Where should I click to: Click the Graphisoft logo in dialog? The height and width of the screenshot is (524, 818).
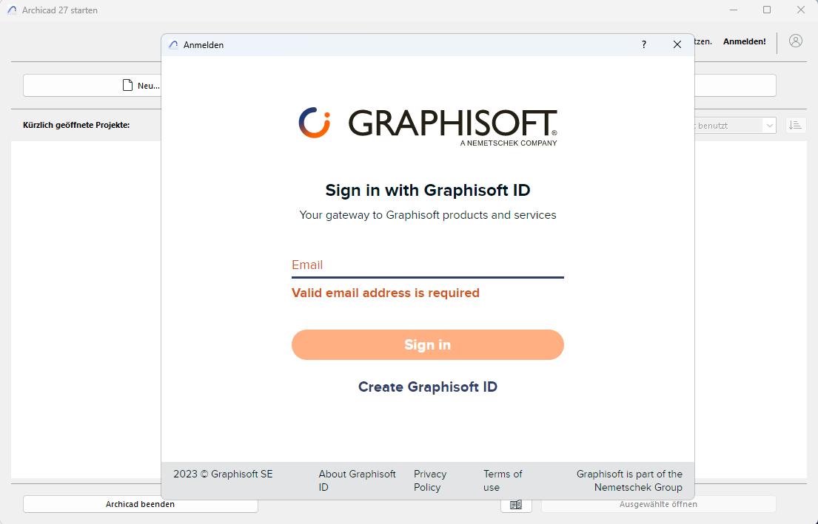[427, 126]
